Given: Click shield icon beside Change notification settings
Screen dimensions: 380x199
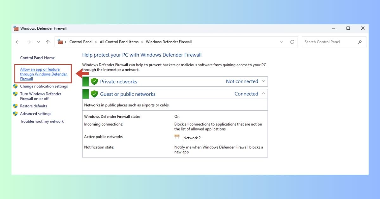Looking at the screenshot, I should click(15, 86).
